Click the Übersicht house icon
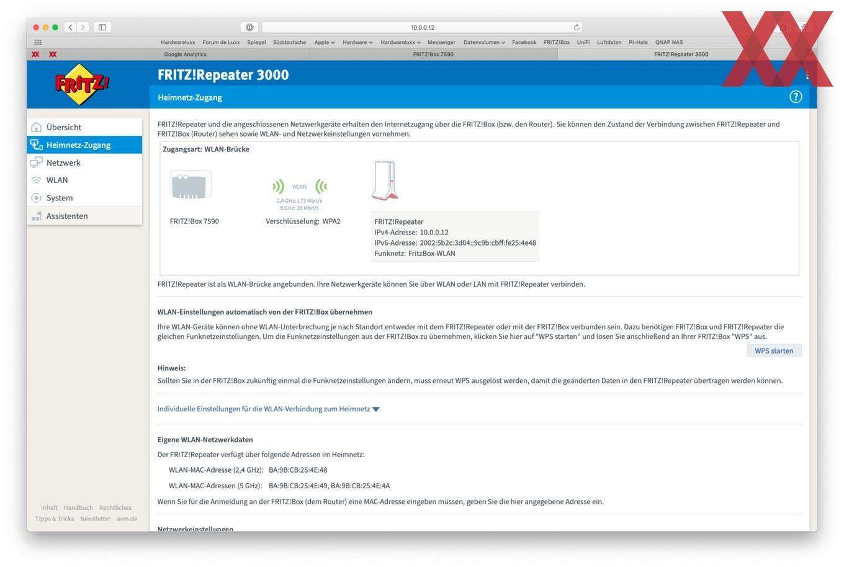This screenshot has width=844, height=567. click(37, 127)
